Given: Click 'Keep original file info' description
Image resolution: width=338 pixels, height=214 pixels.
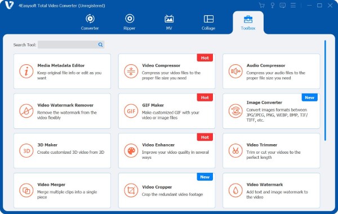Looking at the screenshot, I should [69, 75].
